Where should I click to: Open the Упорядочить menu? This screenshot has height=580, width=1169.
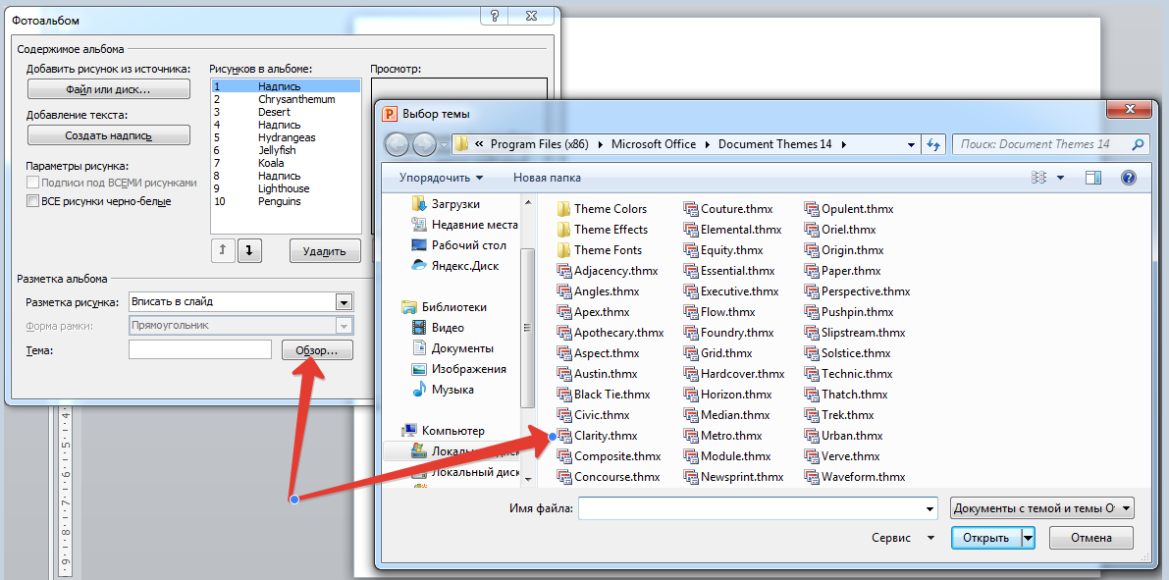point(441,178)
